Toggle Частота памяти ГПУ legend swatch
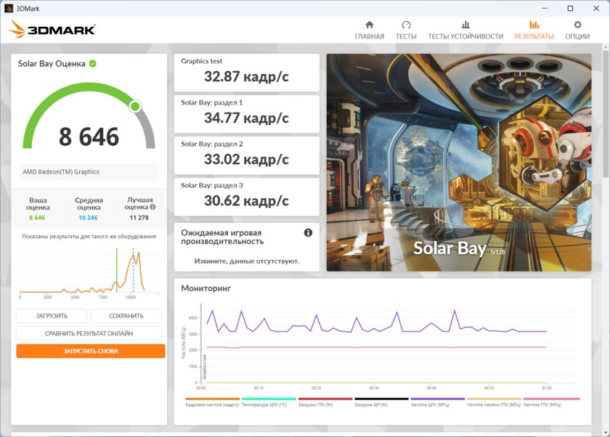Image resolution: width=610 pixels, height=437 pixels. click(x=494, y=399)
